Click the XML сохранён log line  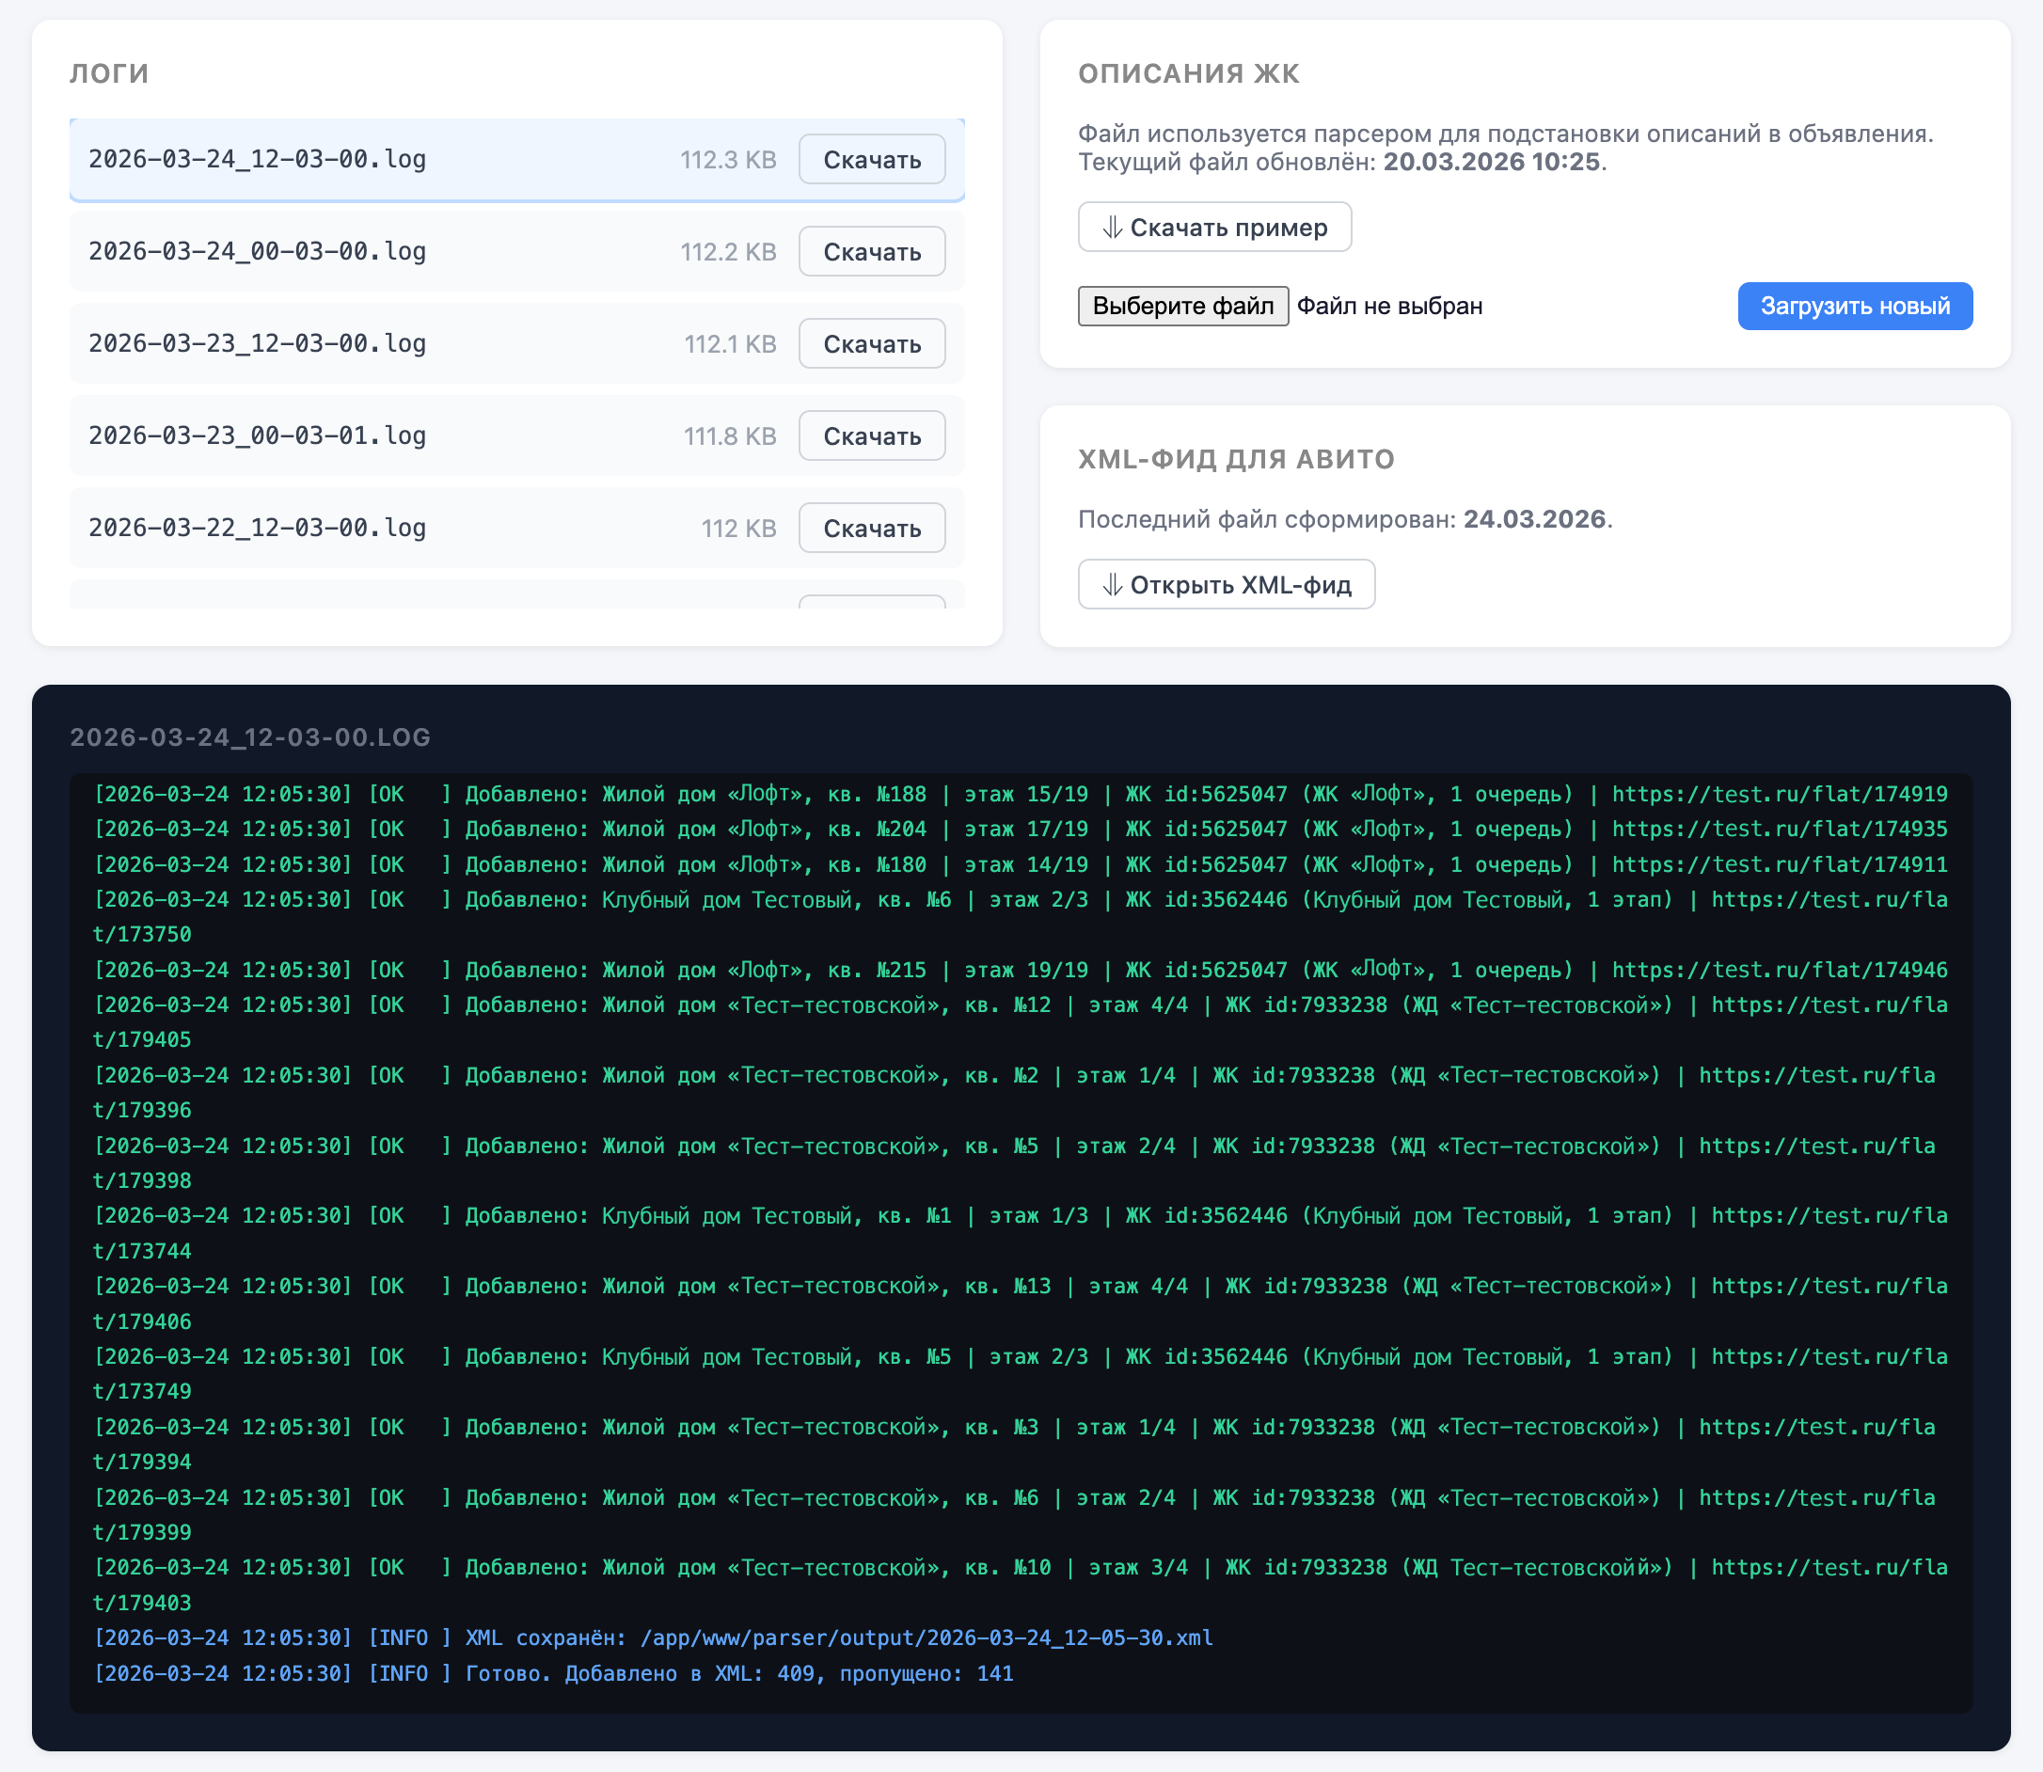[653, 1638]
